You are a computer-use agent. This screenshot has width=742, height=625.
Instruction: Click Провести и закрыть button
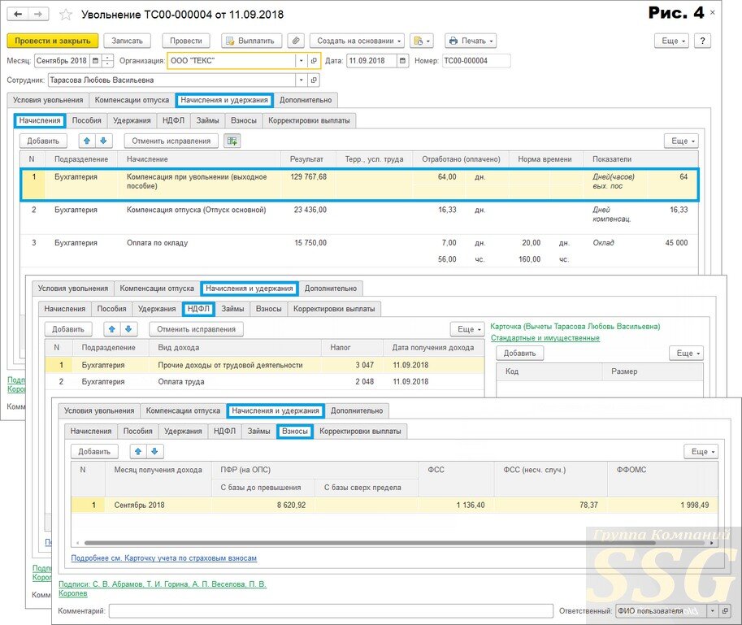[x=53, y=41]
